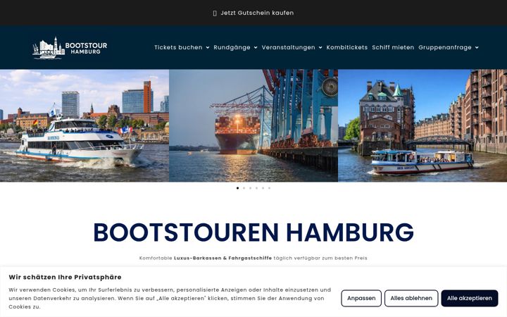Go to Schiff mieten page

393,47
